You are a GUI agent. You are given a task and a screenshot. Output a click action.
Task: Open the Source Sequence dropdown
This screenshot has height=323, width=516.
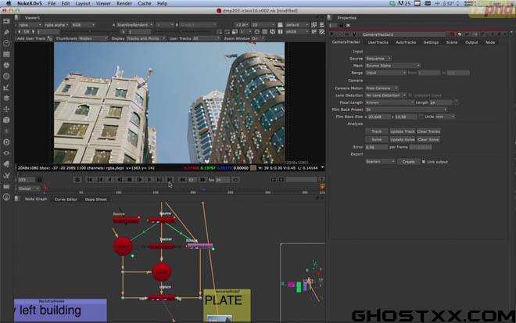pos(378,59)
